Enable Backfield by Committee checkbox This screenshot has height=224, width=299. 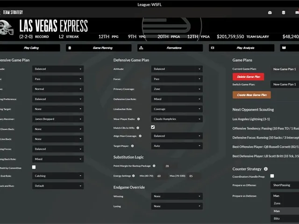click(34, 167)
